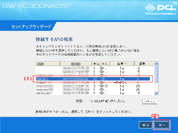Close the setup wizard window
178x133 pixels.
(x=175, y=2)
